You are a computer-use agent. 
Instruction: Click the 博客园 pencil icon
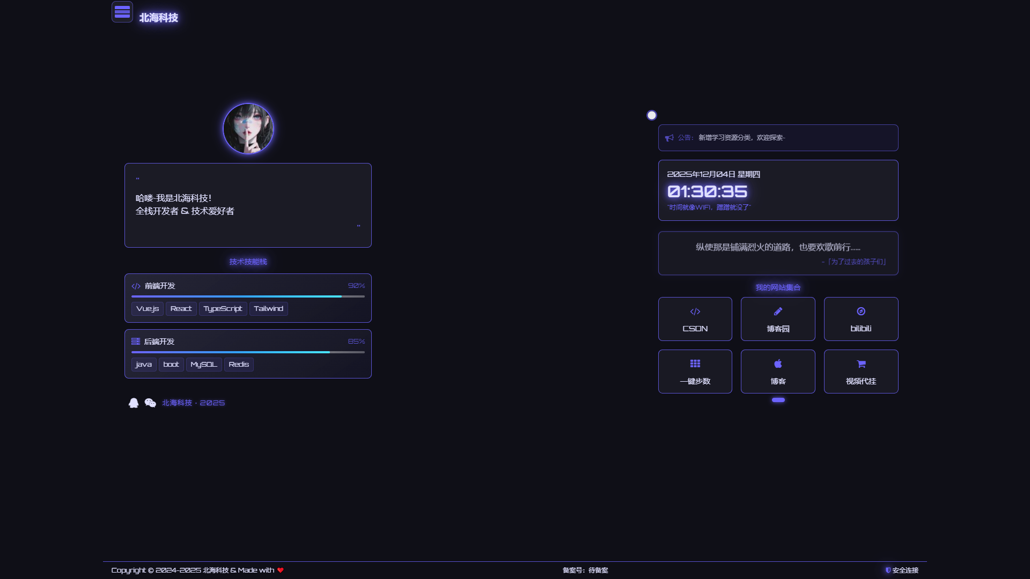coord(778,311)
